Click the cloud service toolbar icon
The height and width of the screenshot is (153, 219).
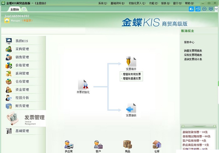[x=198, y=9]
